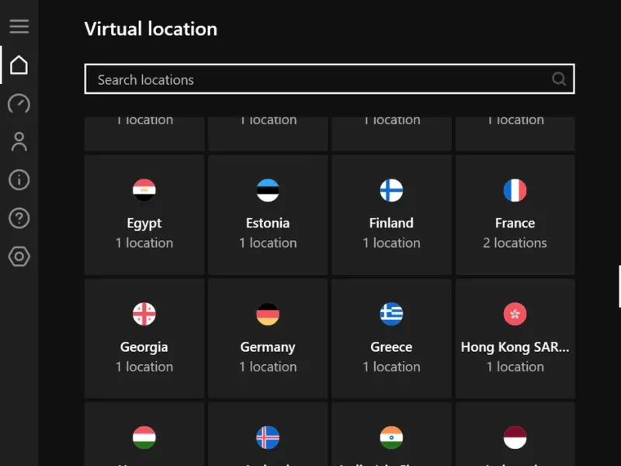The height and width of the screenshot is (466, 621).
Task: Click "1 location" under Germany
Action: click(268, 367)
